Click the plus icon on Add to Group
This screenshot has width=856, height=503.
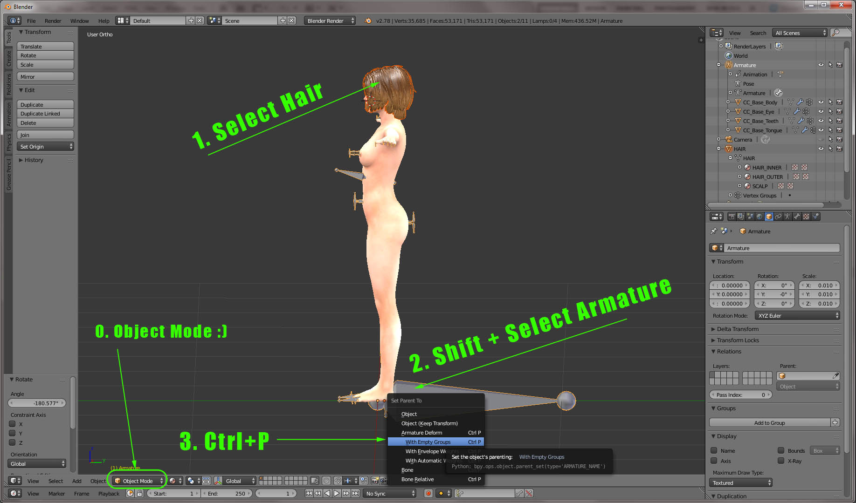835,422
